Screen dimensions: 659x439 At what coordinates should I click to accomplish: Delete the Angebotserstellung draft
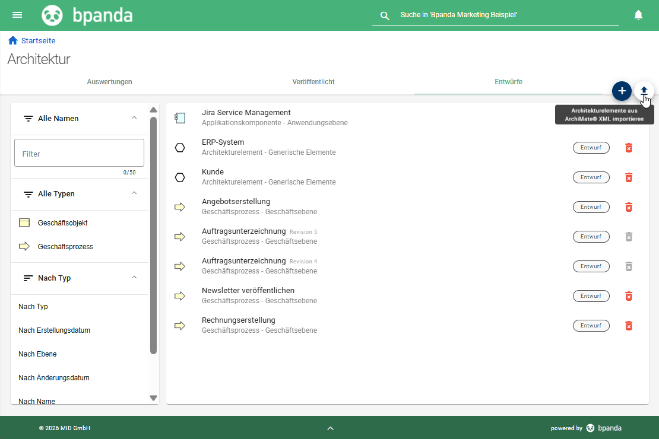click(629, 207)
